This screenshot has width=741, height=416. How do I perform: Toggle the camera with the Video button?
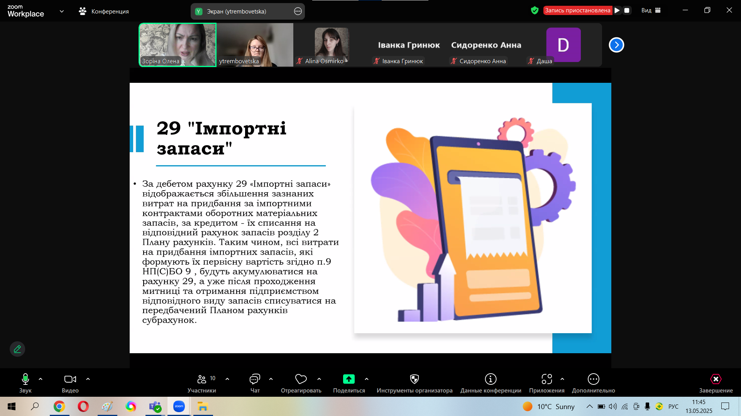pyautogui.click(x=70, y=379)
